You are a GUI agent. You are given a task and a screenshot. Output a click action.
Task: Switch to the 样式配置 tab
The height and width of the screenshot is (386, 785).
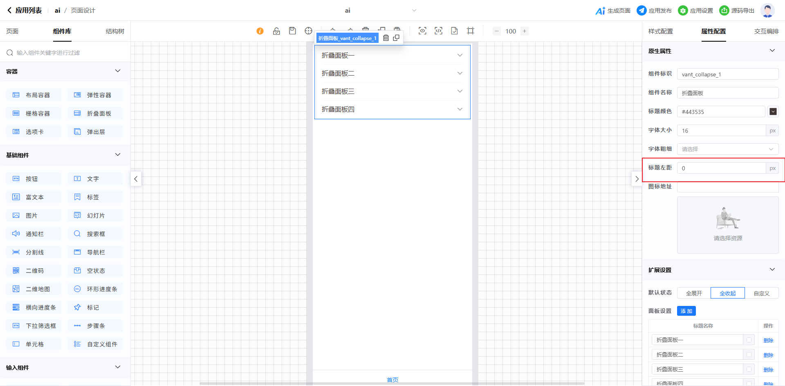[660, 31]
